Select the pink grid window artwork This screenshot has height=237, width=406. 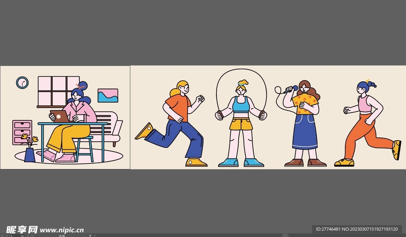(59, 92)
